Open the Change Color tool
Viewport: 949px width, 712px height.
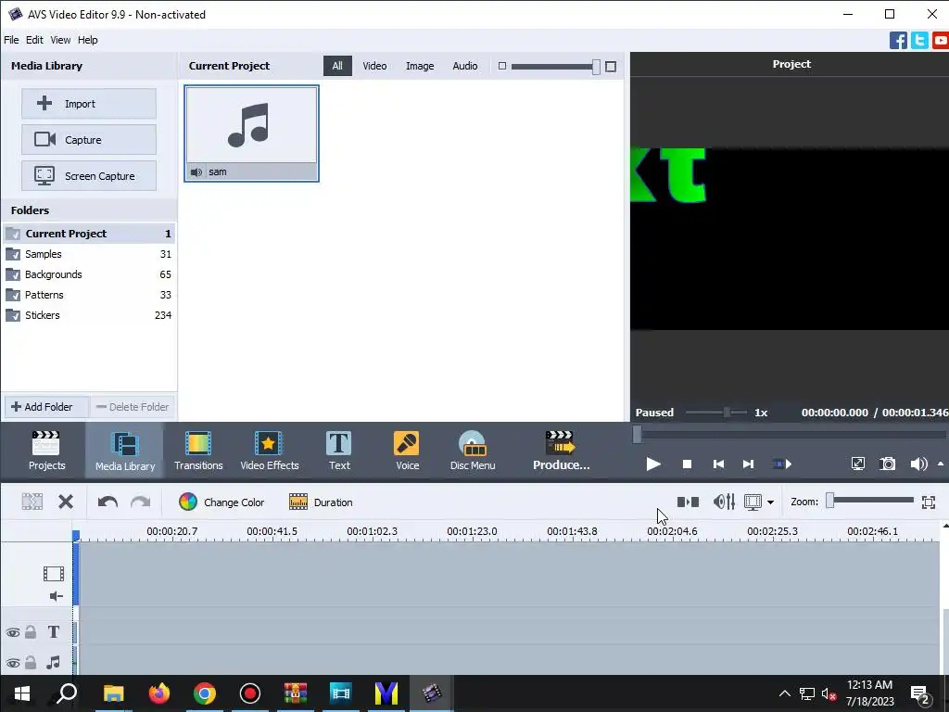(x=221, y=502)
